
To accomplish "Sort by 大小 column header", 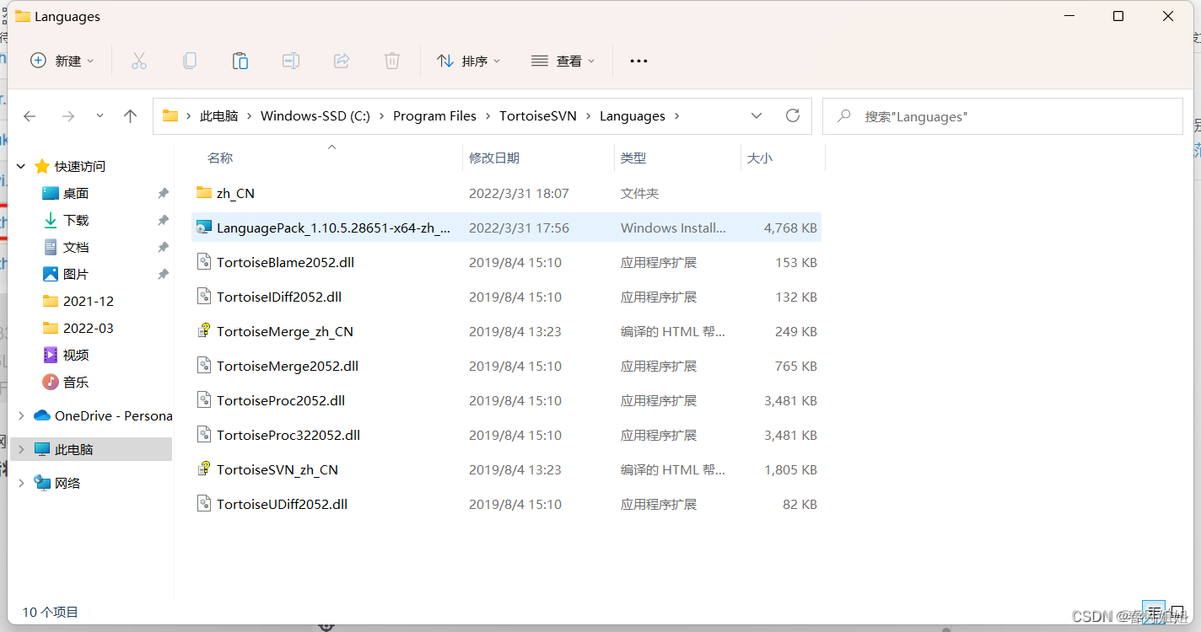I will pos(760,158).
